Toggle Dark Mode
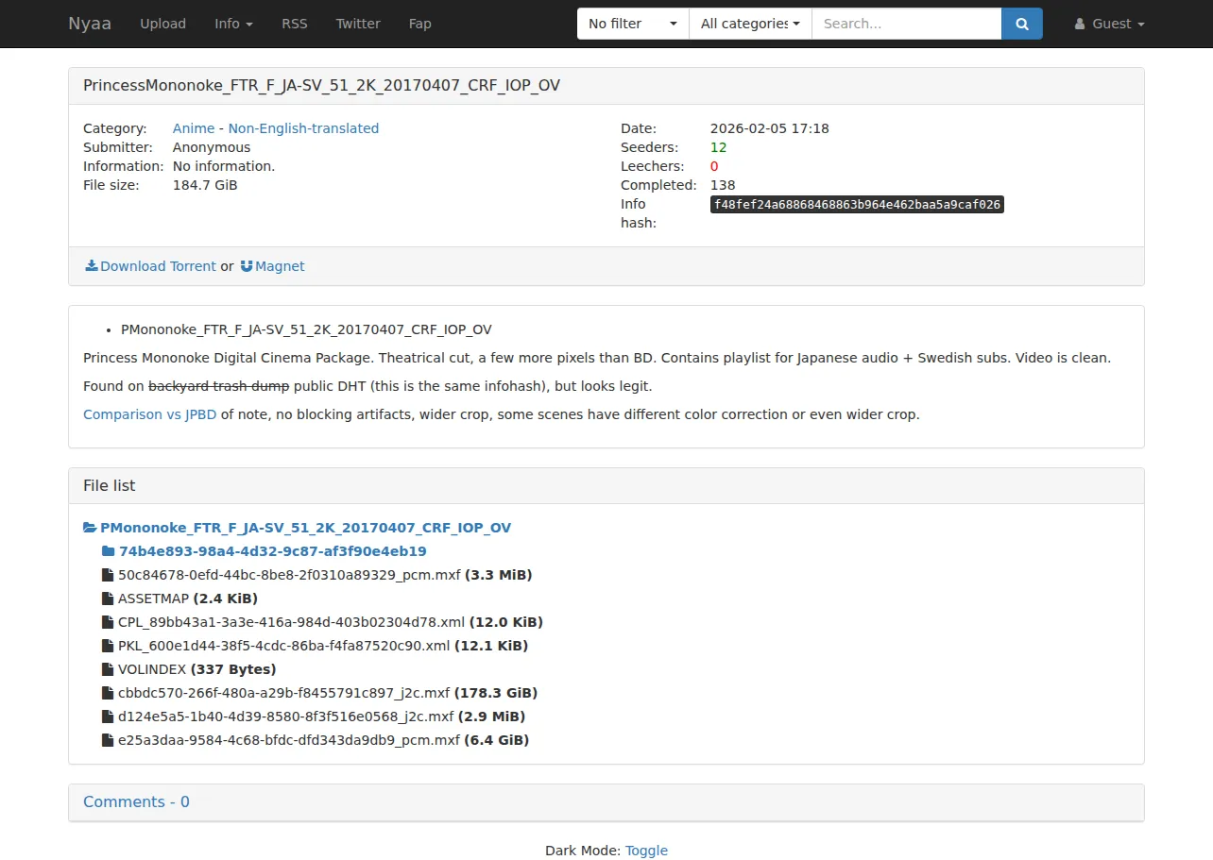 click(x=646, y=851)
